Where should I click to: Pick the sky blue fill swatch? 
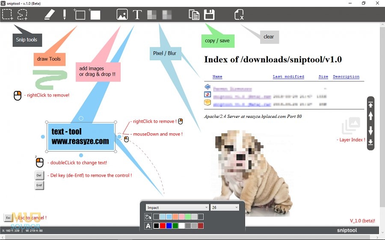coord(169,217)
